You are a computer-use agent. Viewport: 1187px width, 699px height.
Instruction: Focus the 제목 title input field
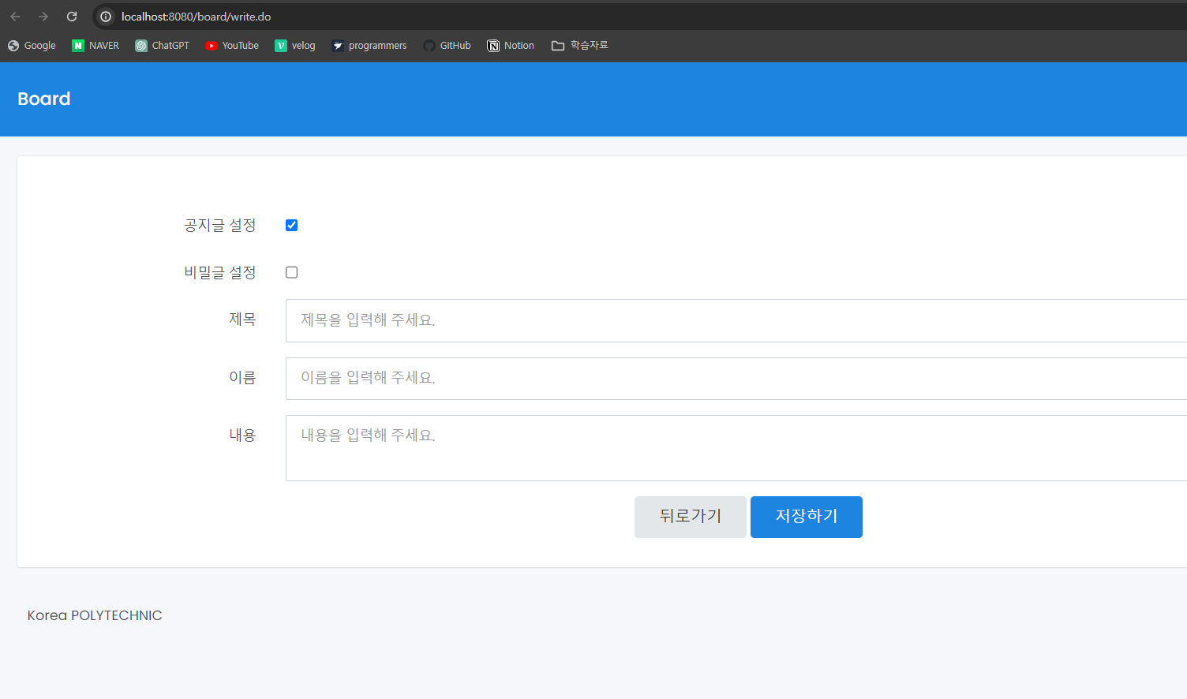[x=736, y=320]
